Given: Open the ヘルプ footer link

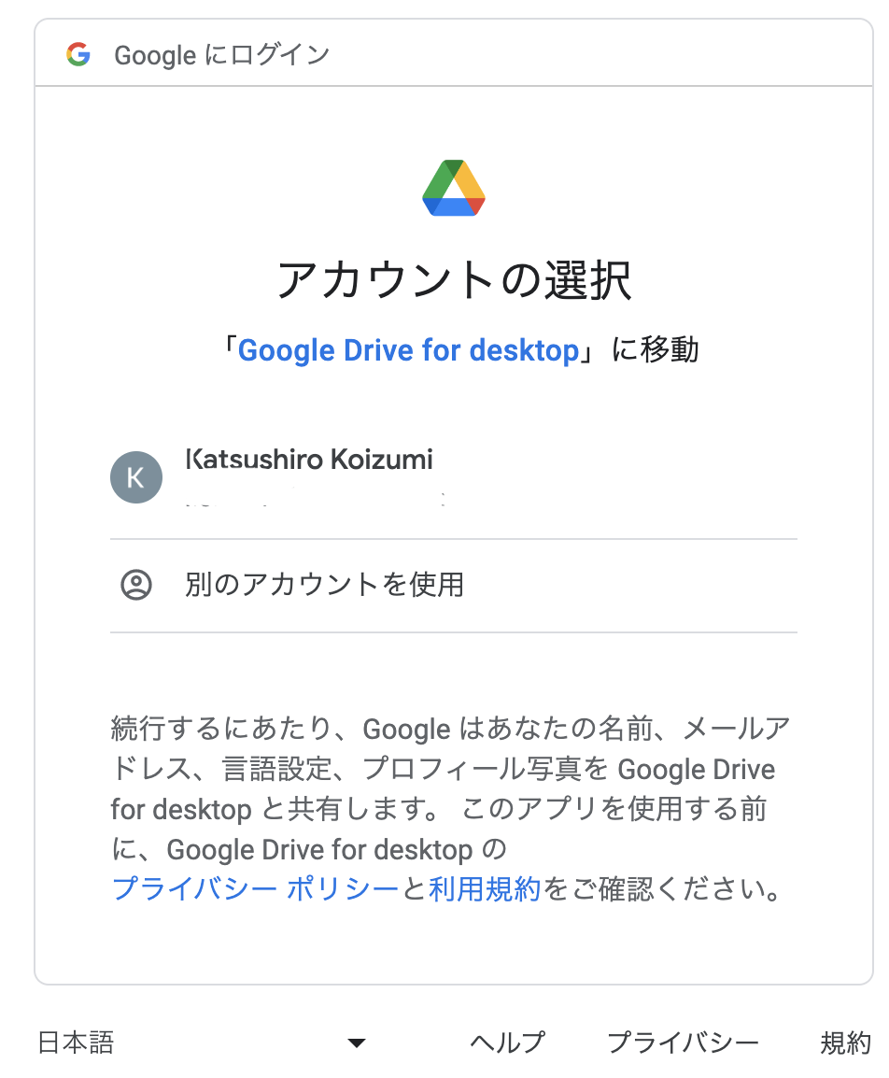Looking at the screenshot, I should 507,1043.
